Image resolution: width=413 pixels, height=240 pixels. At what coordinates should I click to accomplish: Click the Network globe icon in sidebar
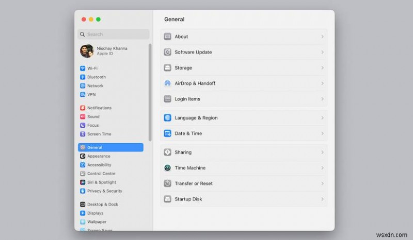[x=83, y=85]
